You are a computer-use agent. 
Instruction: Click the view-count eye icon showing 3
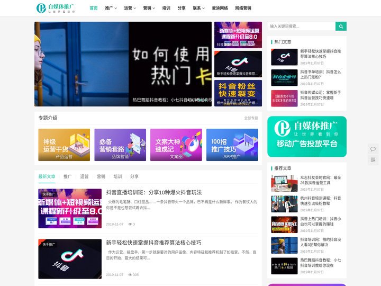[x=130, y=224]
